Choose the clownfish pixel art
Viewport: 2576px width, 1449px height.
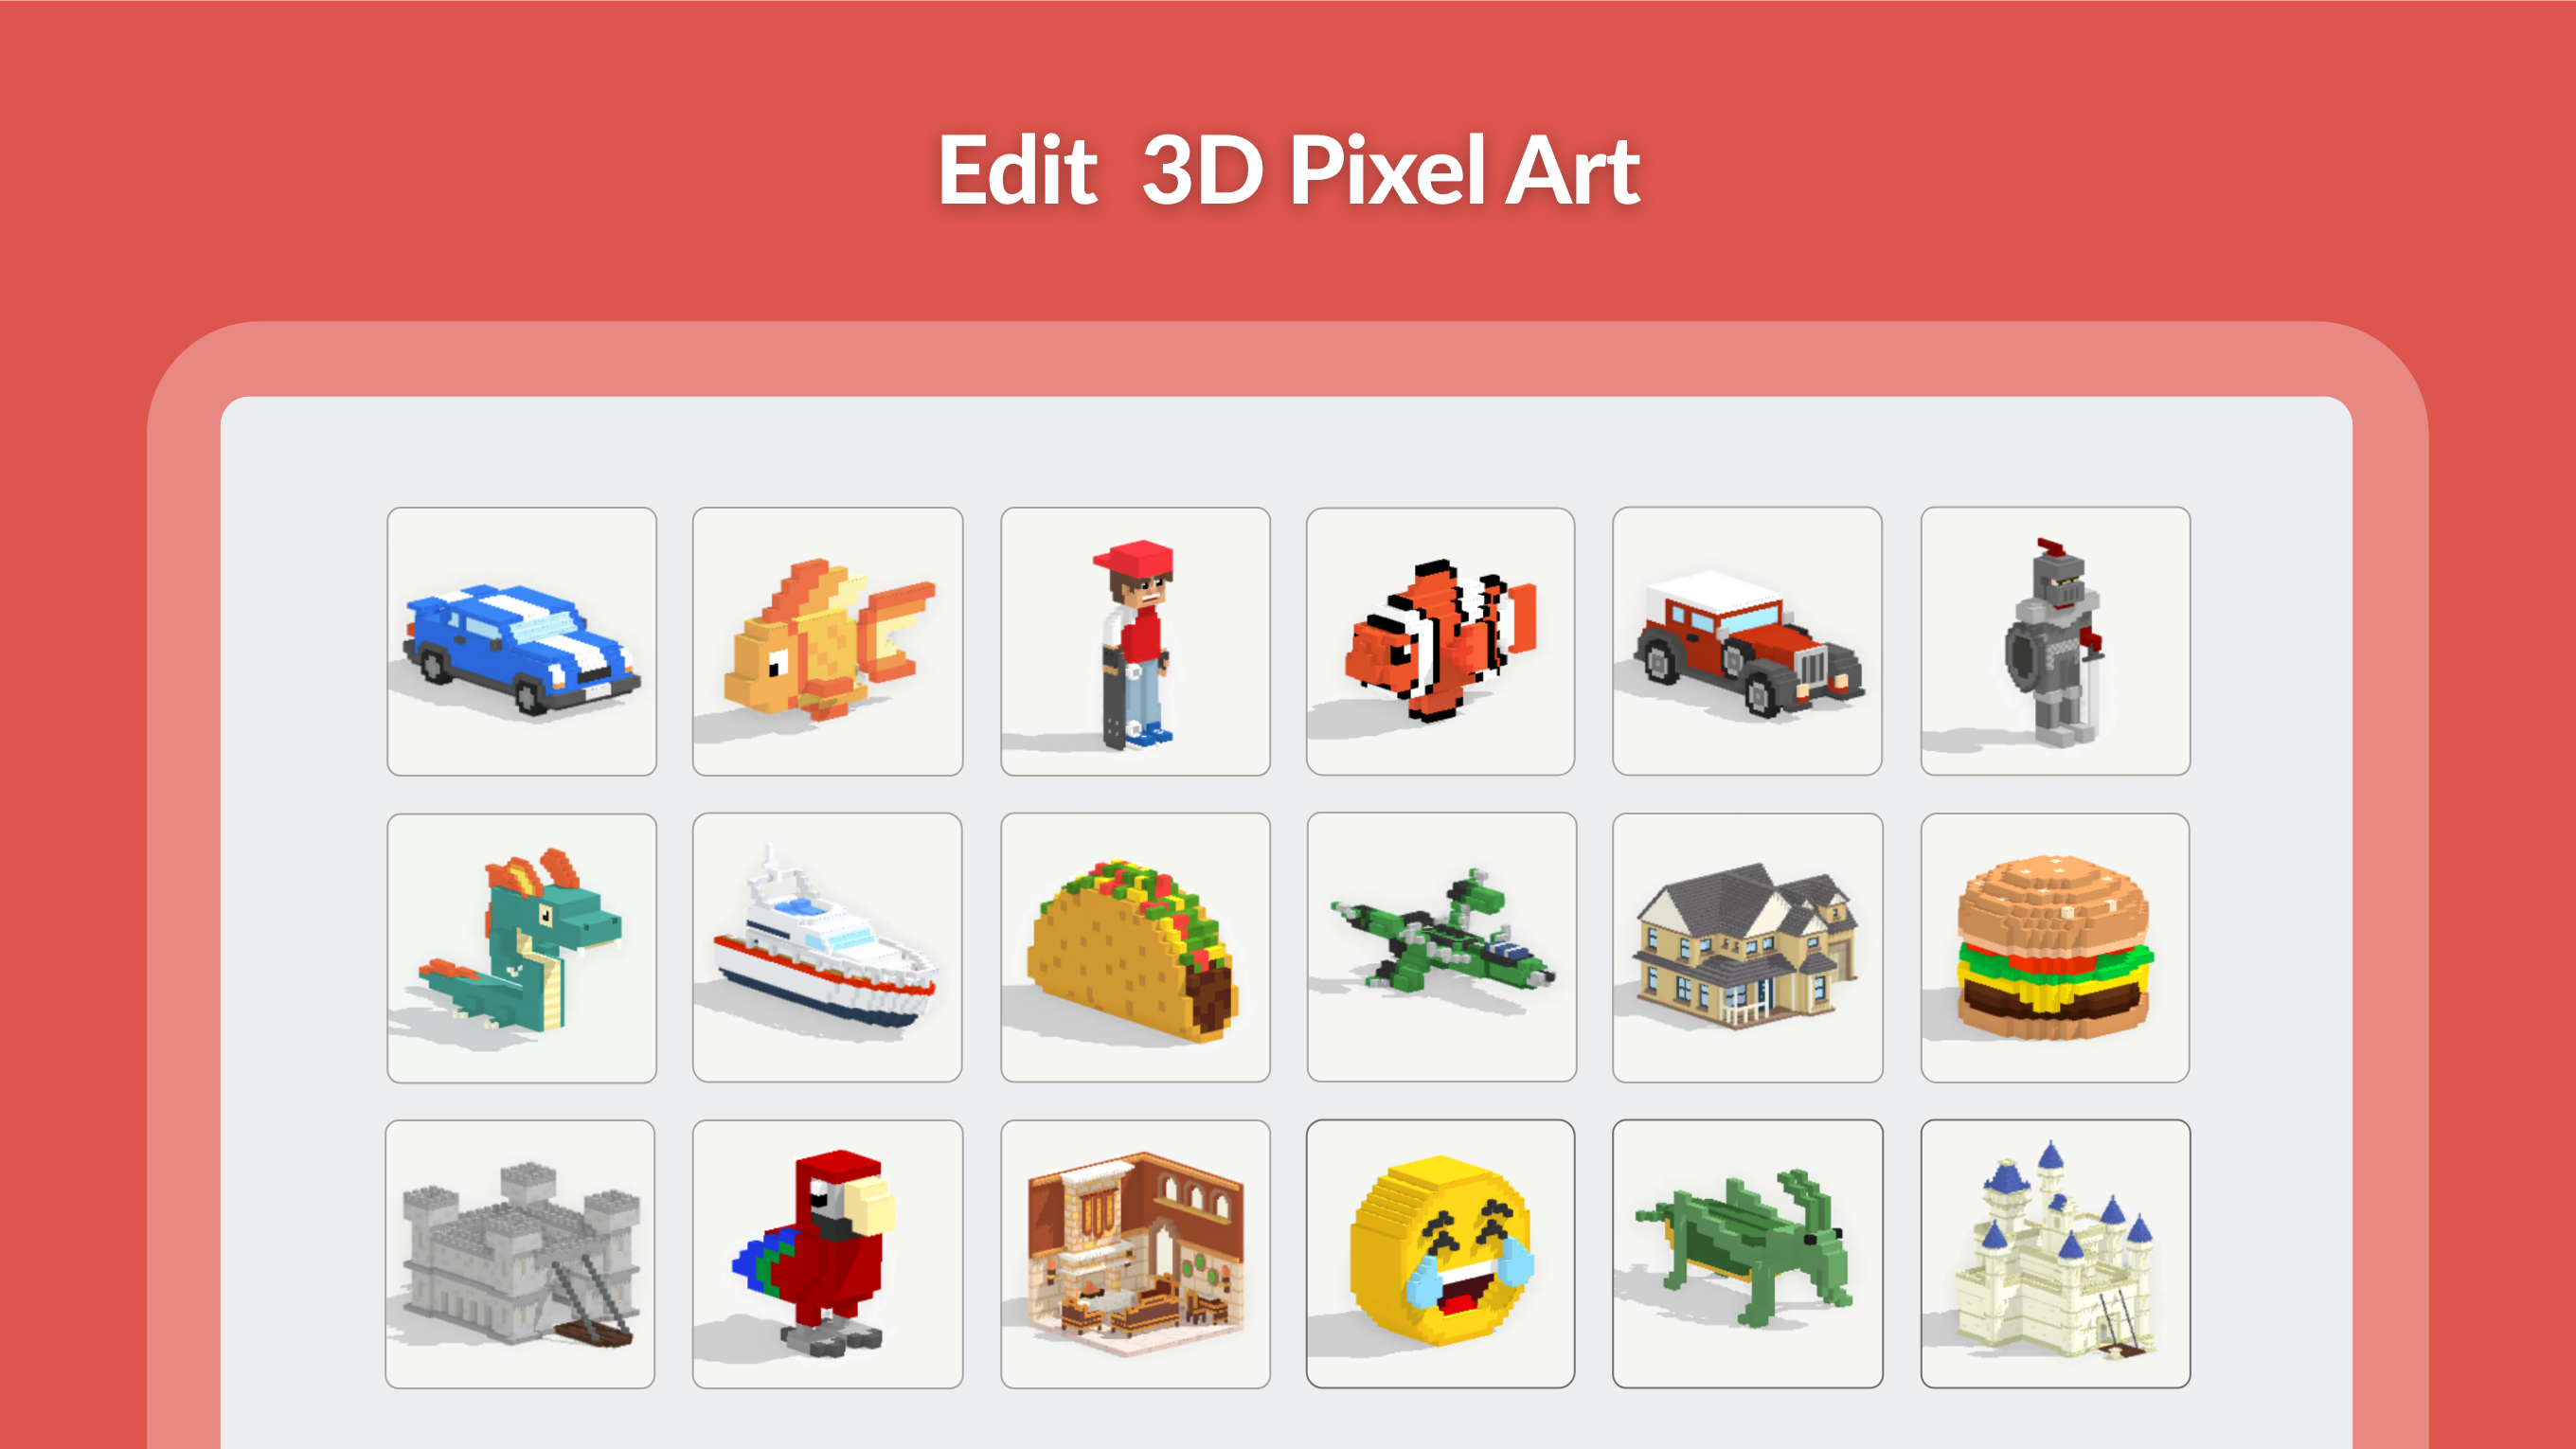pos(1441,641)
